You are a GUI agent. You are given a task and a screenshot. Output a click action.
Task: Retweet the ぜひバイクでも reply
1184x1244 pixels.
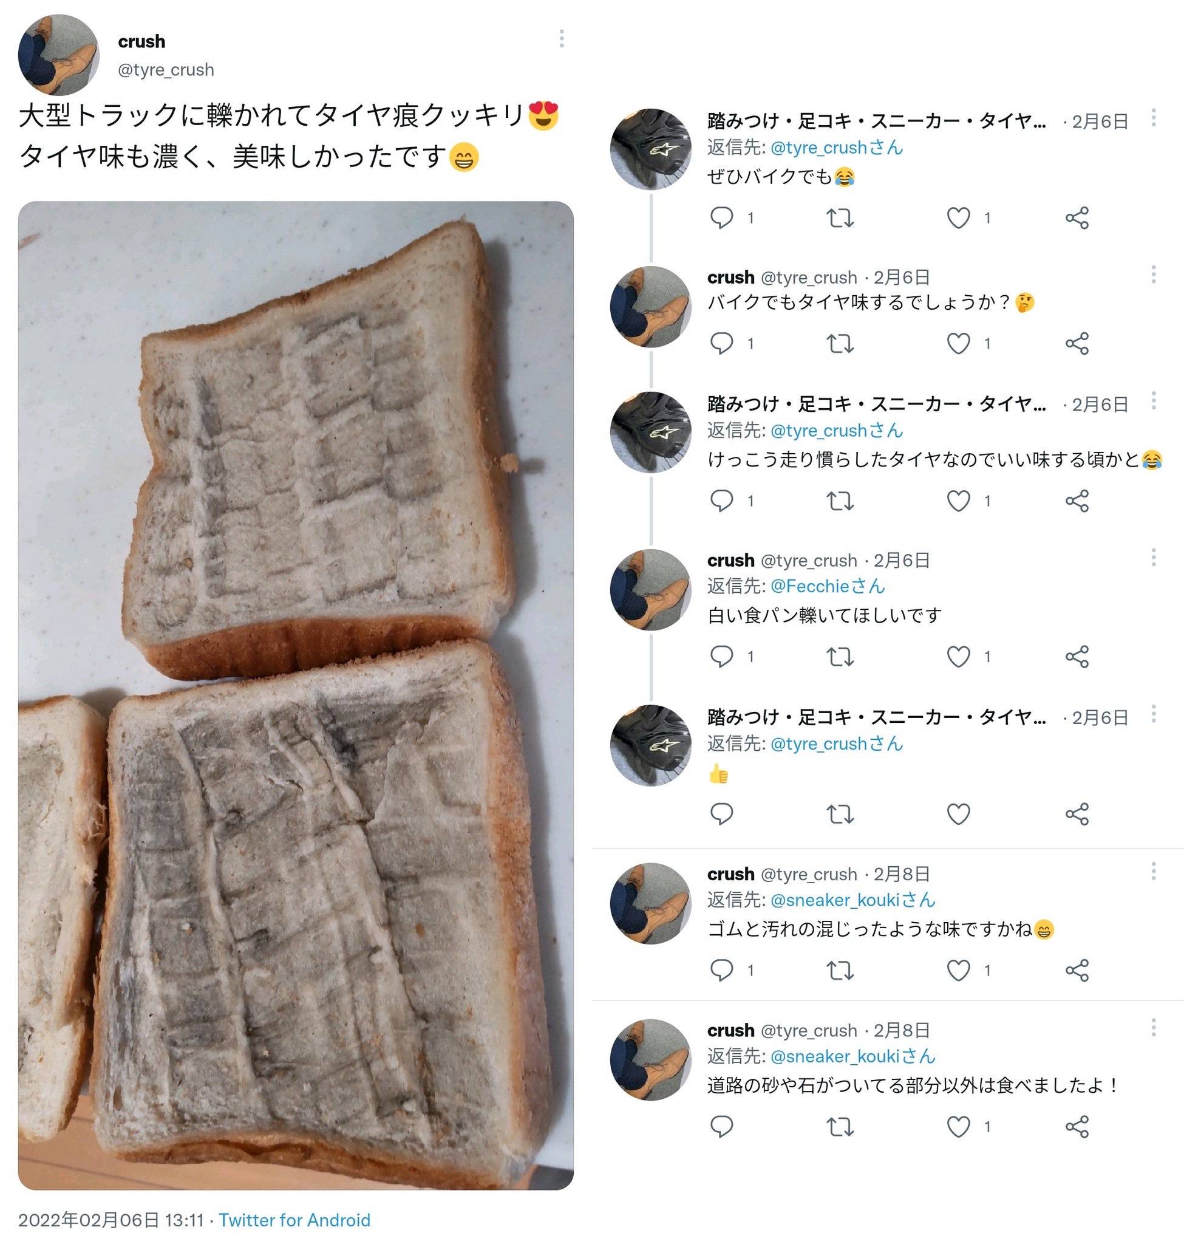(x=840, y=218)
